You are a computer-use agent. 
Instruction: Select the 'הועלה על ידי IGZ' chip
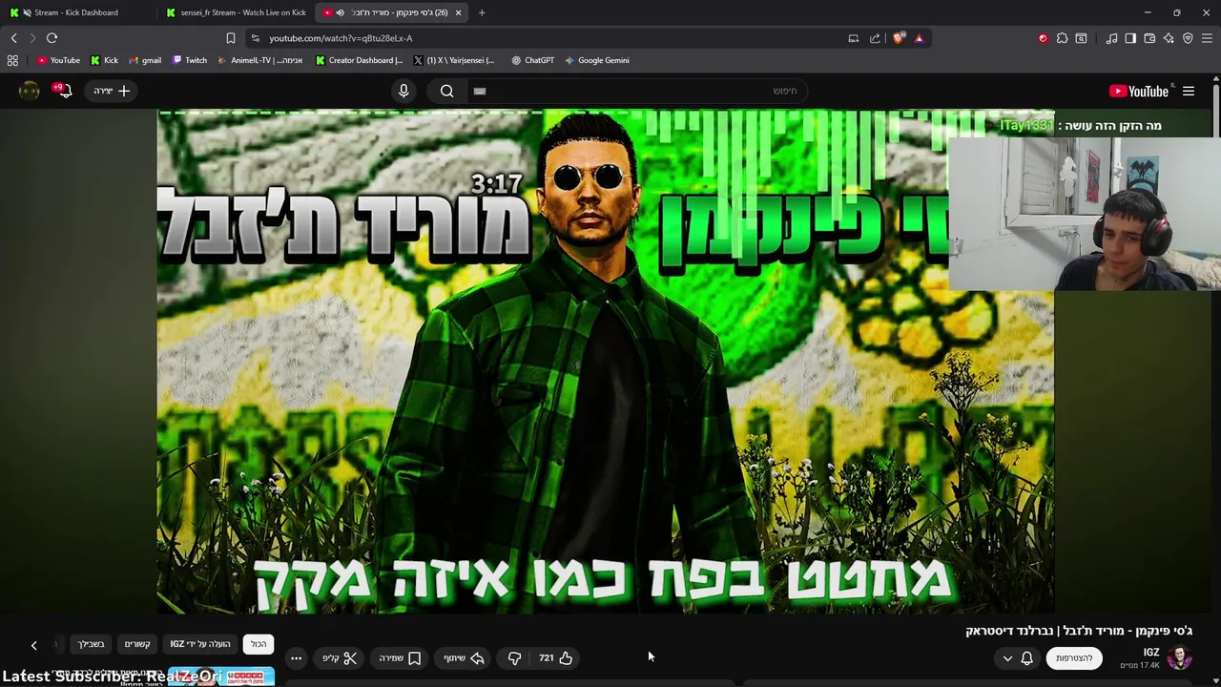[x=200, y=644]
